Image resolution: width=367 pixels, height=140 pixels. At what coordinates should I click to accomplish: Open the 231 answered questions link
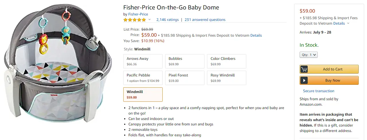coord(205,20)
